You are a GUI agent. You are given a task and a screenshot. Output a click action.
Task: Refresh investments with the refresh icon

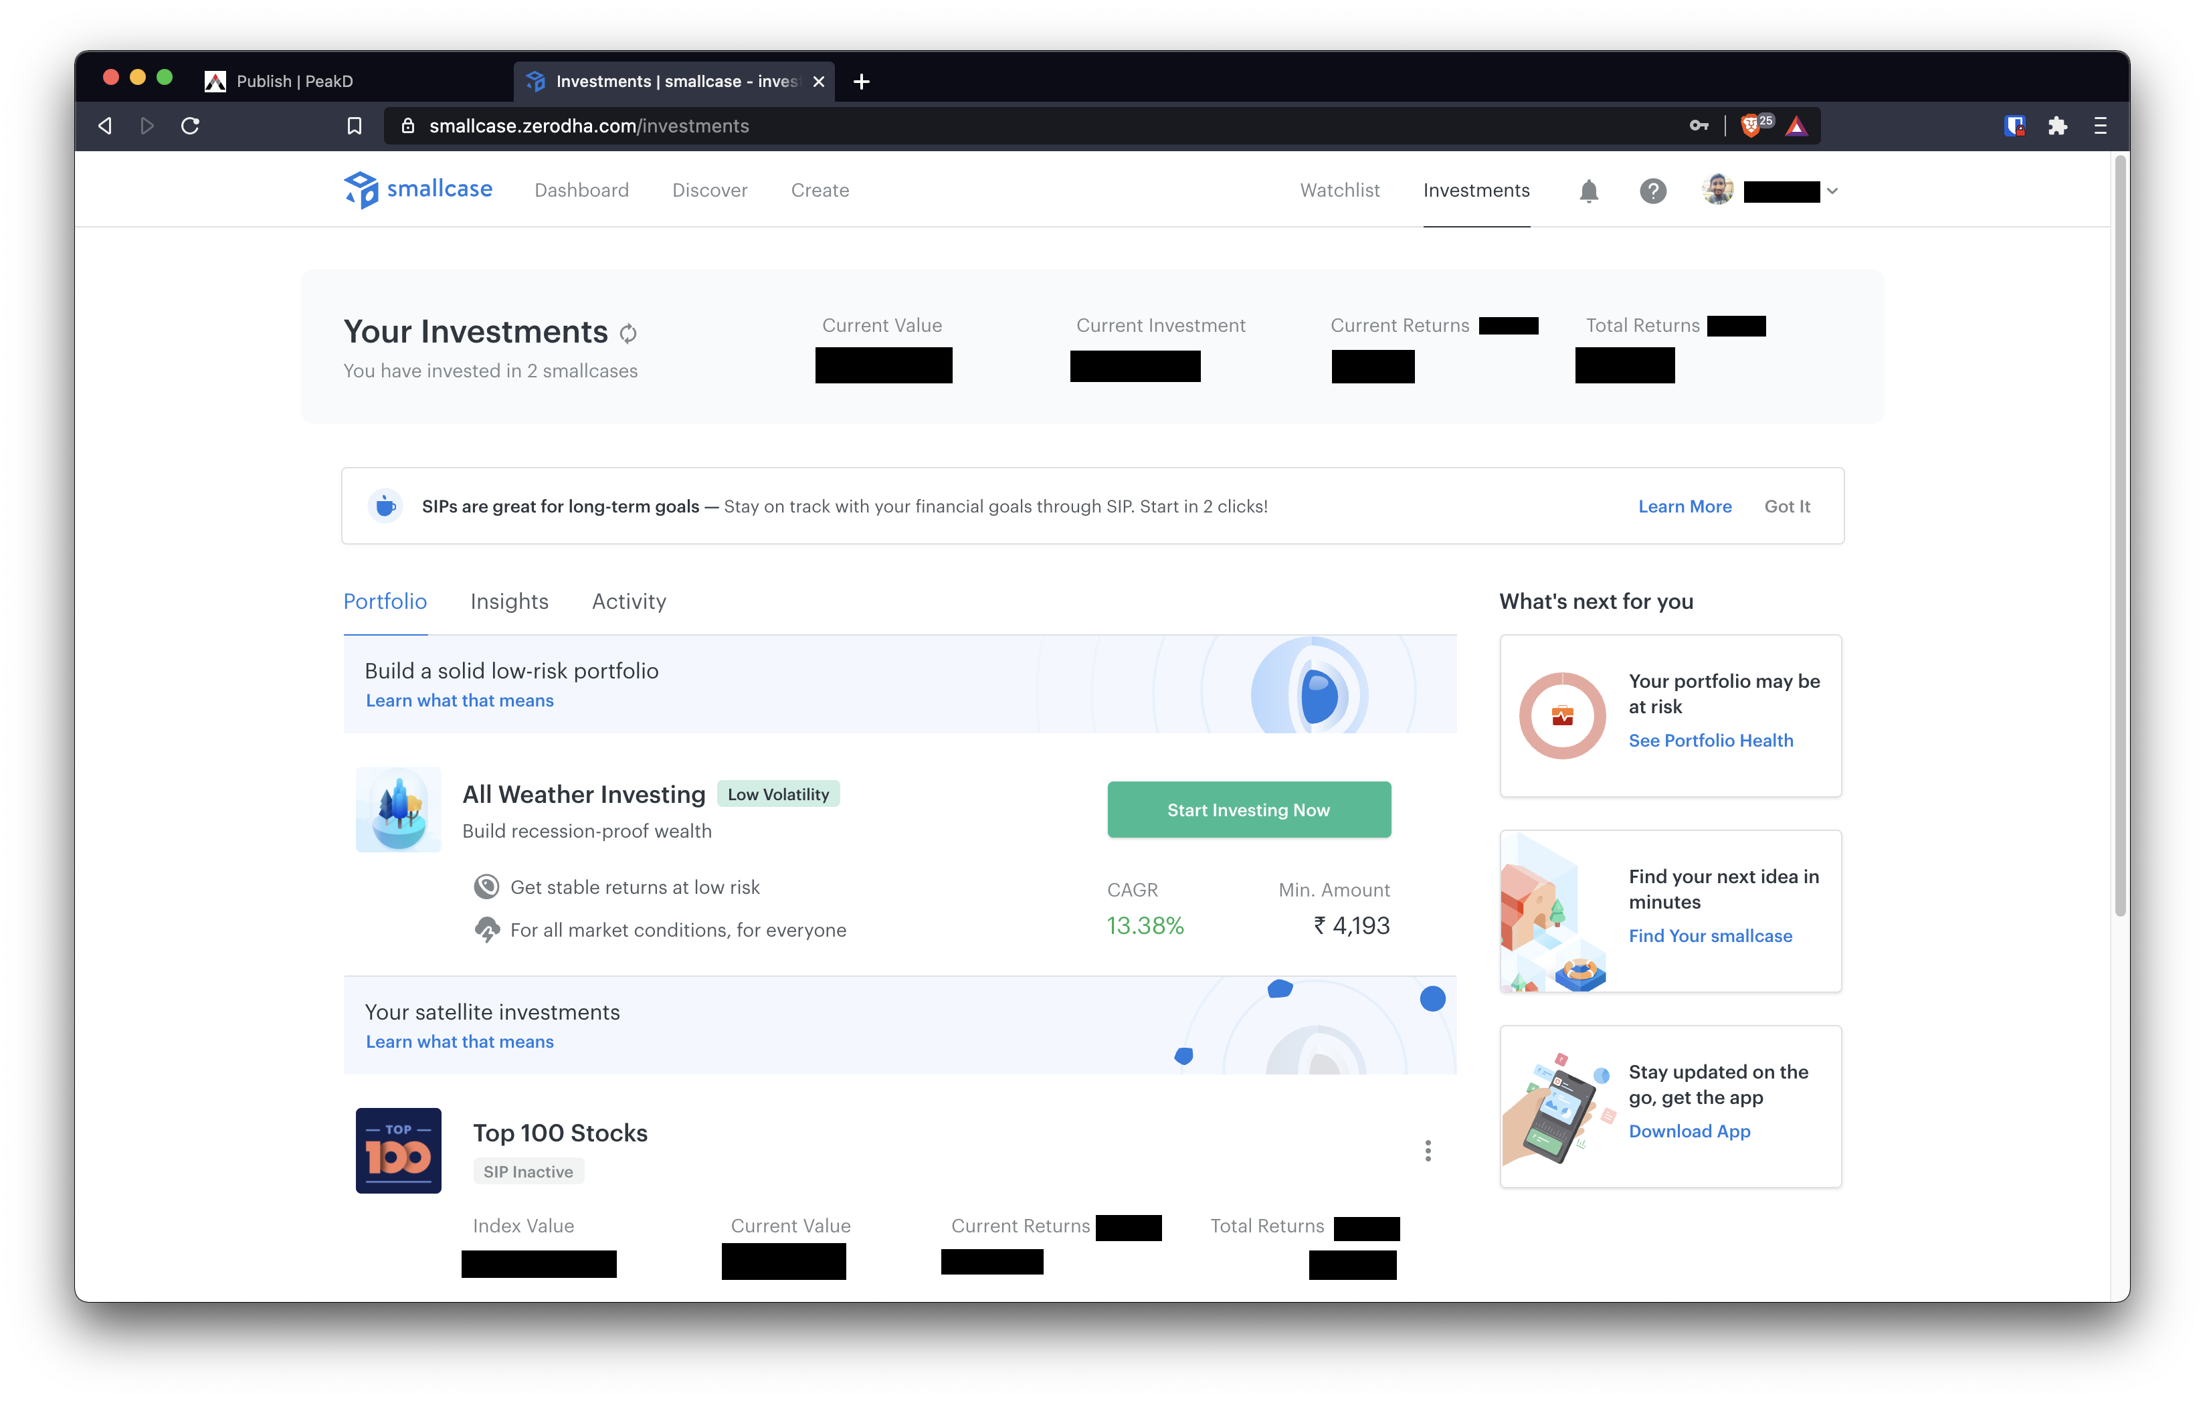pos(628,333)
